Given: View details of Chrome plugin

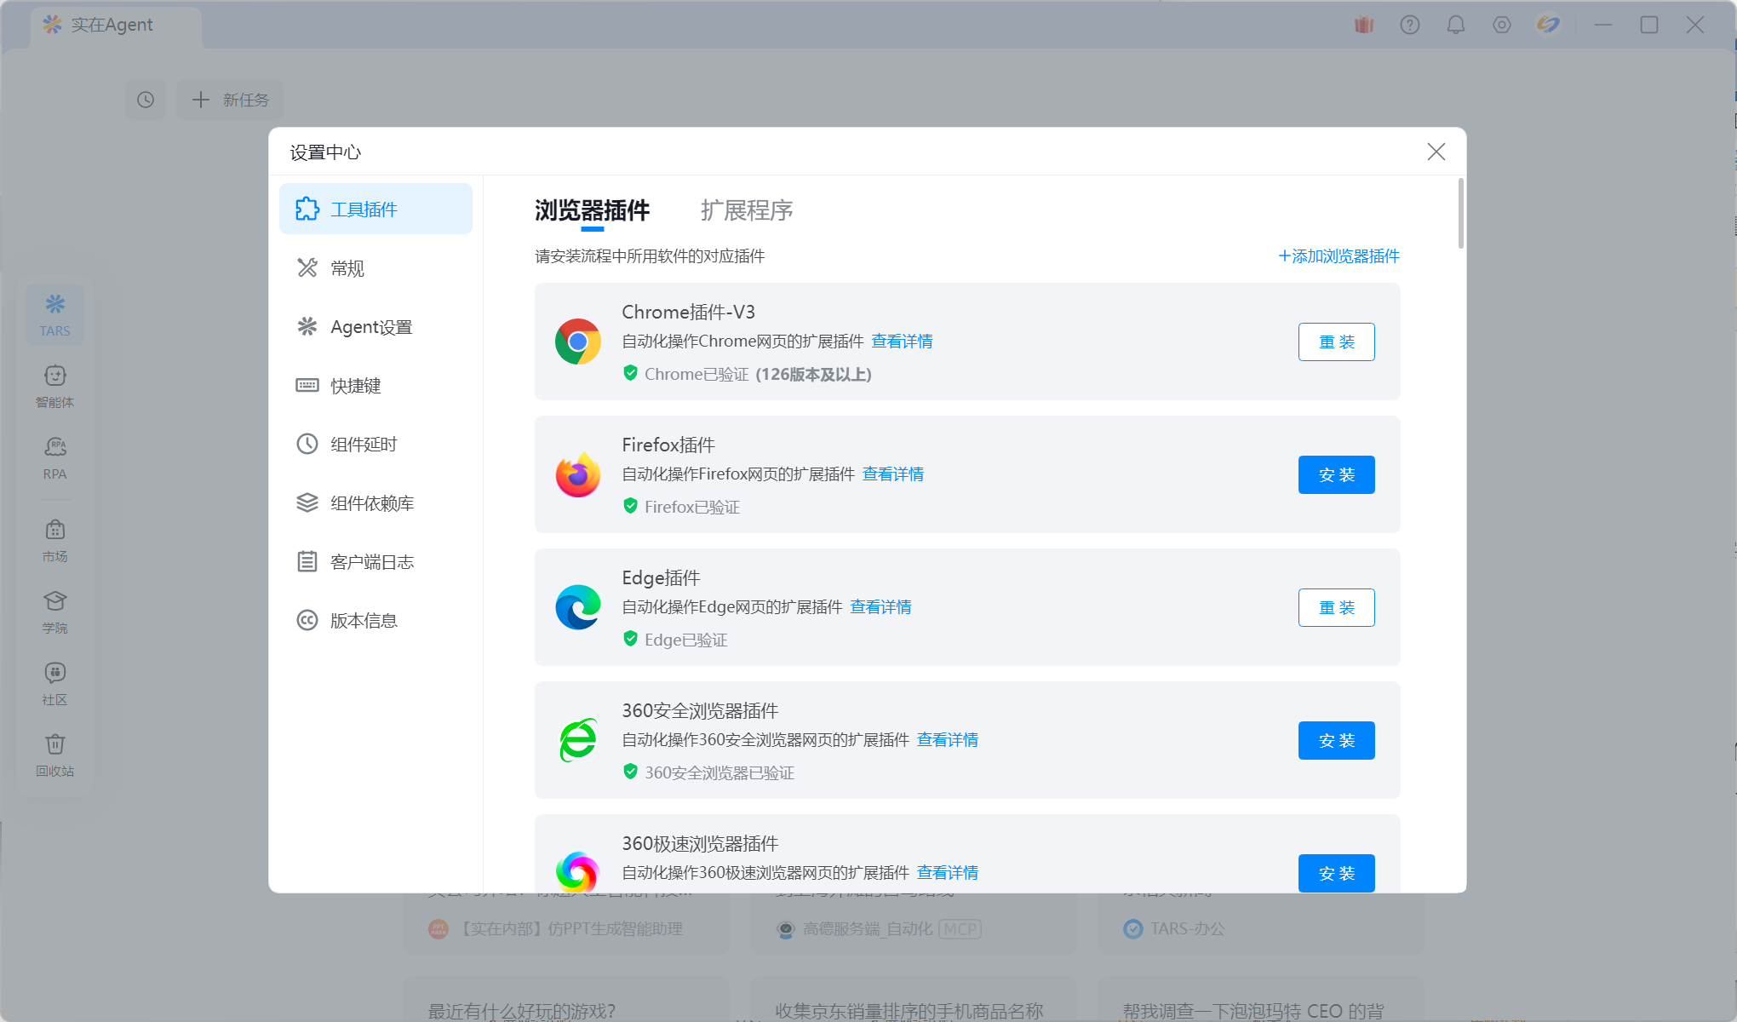Looking at the screenshot, I should (902, 342).
